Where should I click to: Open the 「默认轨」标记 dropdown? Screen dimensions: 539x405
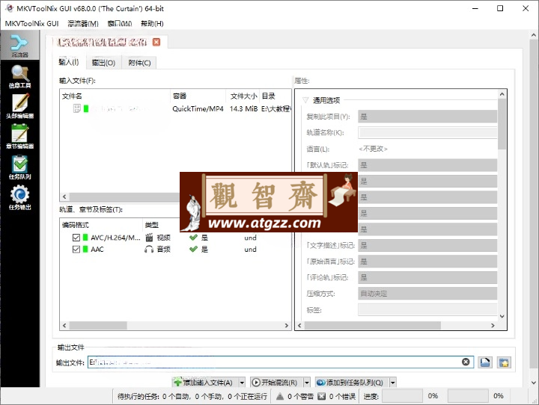(x=427, y=165)
